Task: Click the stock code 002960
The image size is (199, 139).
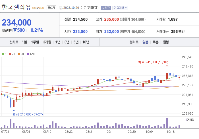Action: (38, 8)
